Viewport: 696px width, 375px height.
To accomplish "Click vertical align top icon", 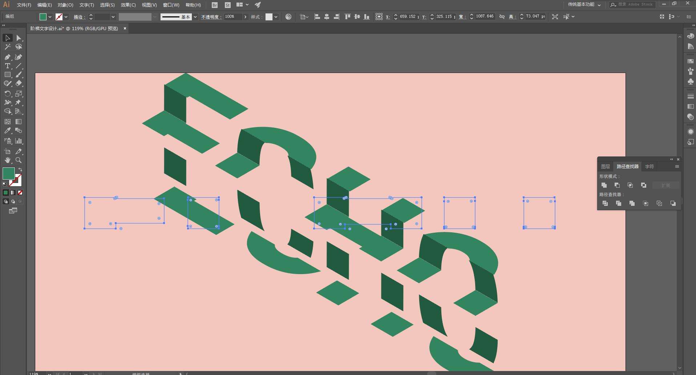I will click(x=348, y=17).
